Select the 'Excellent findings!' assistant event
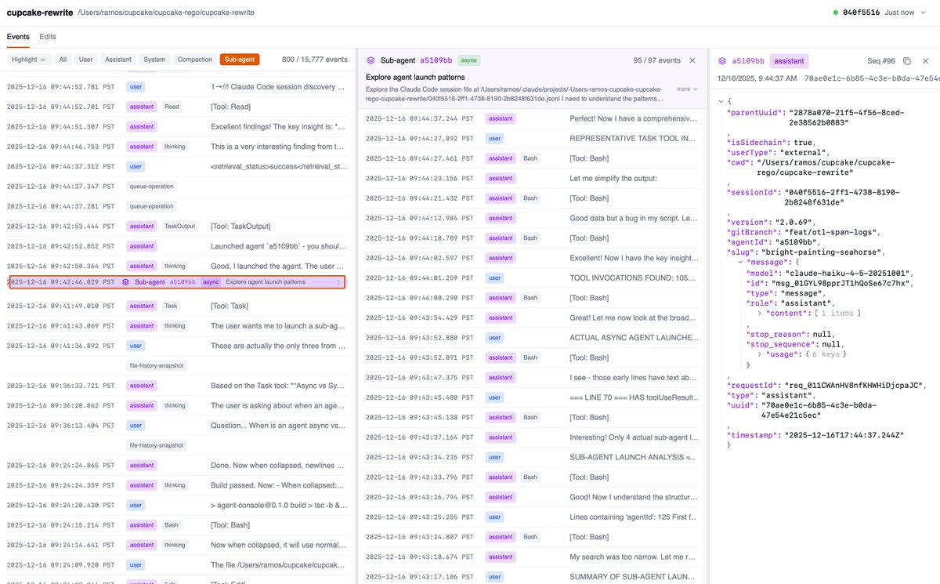 tap(177, 126)
